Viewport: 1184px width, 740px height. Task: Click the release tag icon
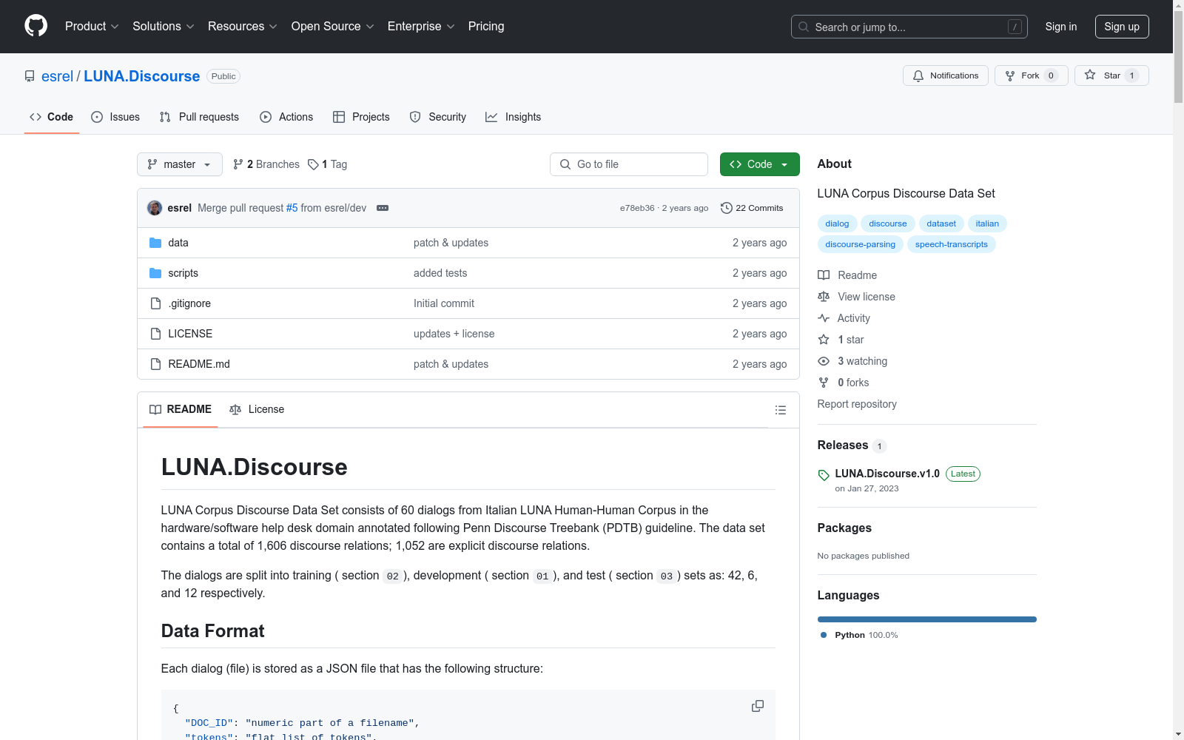coord(824,475)
